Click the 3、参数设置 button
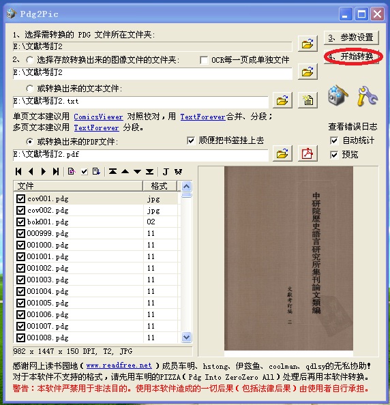Viewport: 390px width, 405px height. [351, 37]
